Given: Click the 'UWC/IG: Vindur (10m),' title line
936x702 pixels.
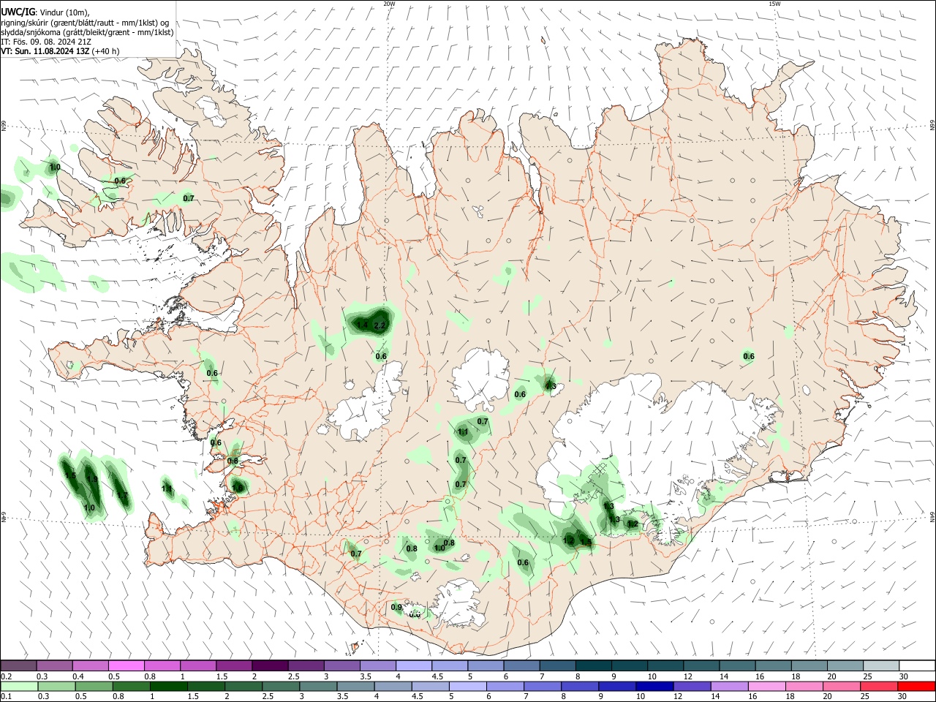Looking at the screenshot, I should point(45,12).
